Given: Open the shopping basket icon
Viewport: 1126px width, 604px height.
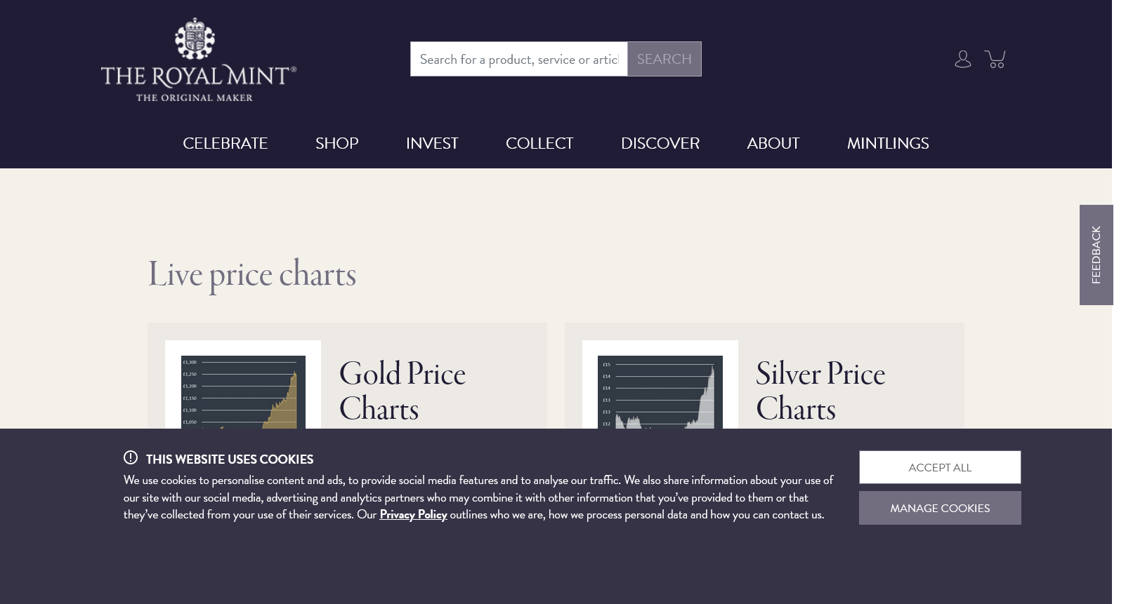Looking at the screenshot, I should click(x=995, y=59).
